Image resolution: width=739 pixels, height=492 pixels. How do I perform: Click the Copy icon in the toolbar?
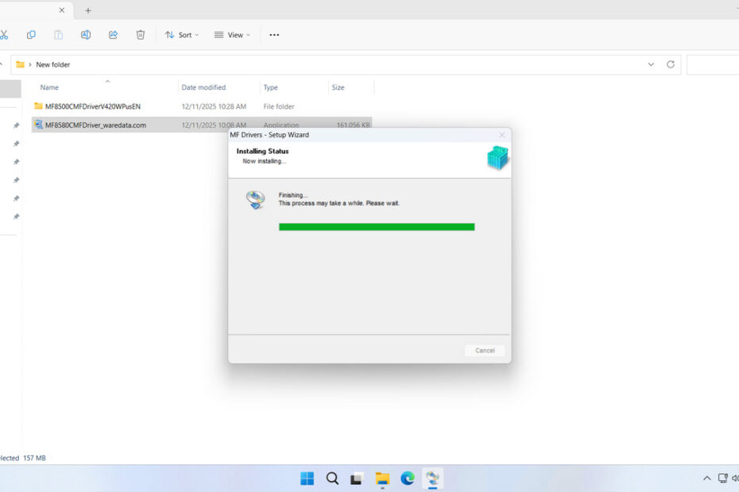click(31, 35)
